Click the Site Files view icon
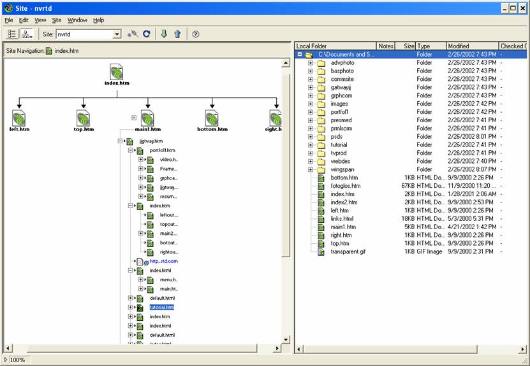This screenshot has width=530, height=366. pos(13,34)
